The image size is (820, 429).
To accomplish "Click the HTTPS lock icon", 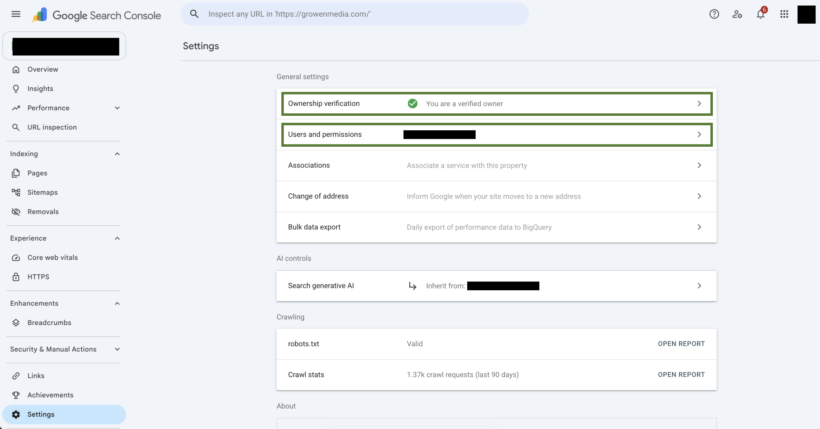I will click(16, 277).
